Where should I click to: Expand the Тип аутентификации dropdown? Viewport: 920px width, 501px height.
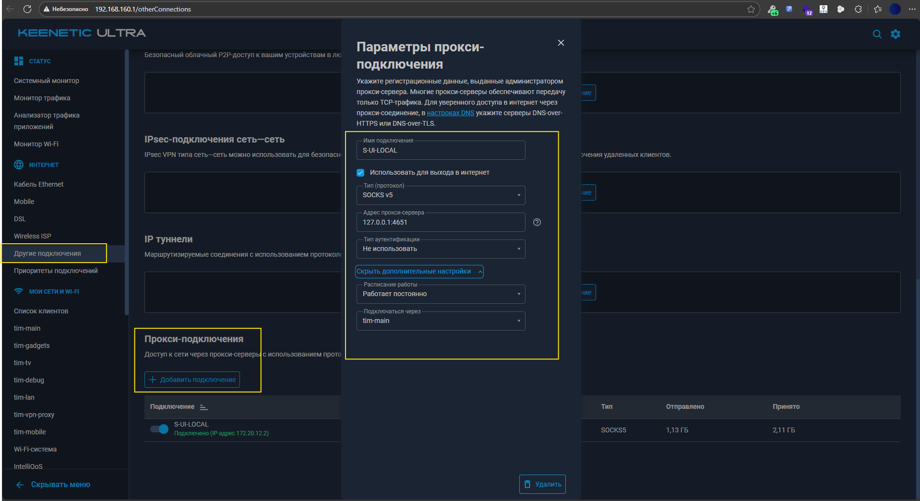click(x=441, y=249)
